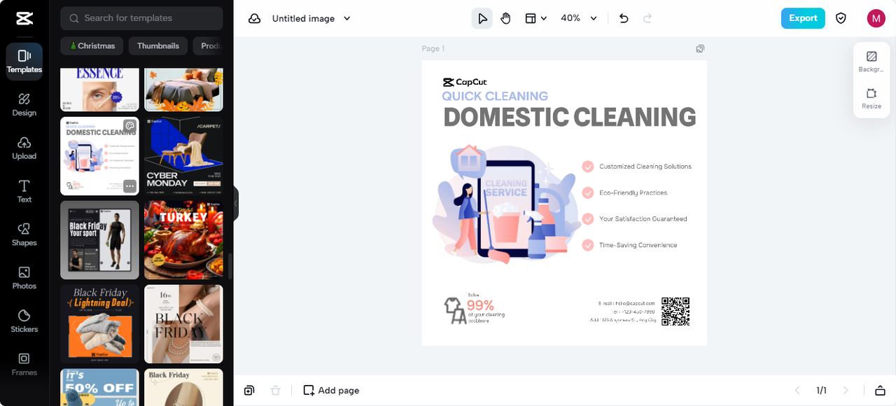
Task: Click the redo arrow
Action: [x=647, y=19]
